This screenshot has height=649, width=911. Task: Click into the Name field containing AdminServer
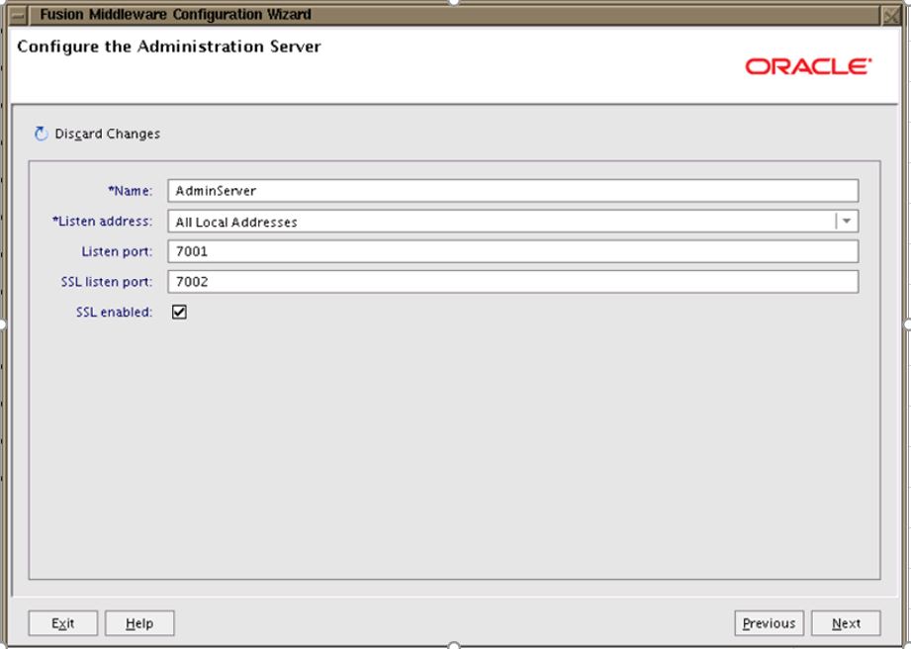513,191
